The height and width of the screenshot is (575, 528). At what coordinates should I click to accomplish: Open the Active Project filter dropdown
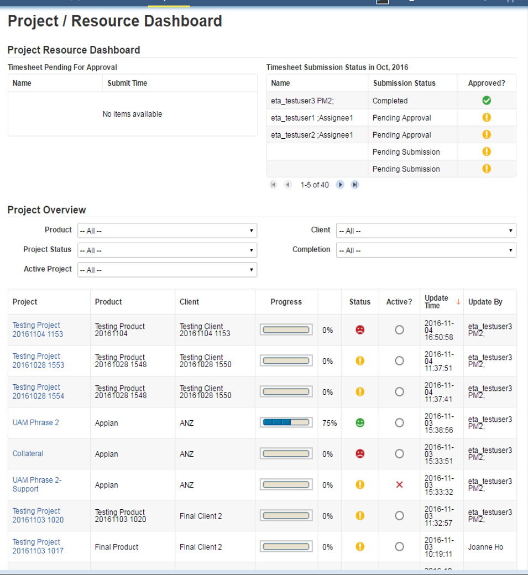pos(167,270)
